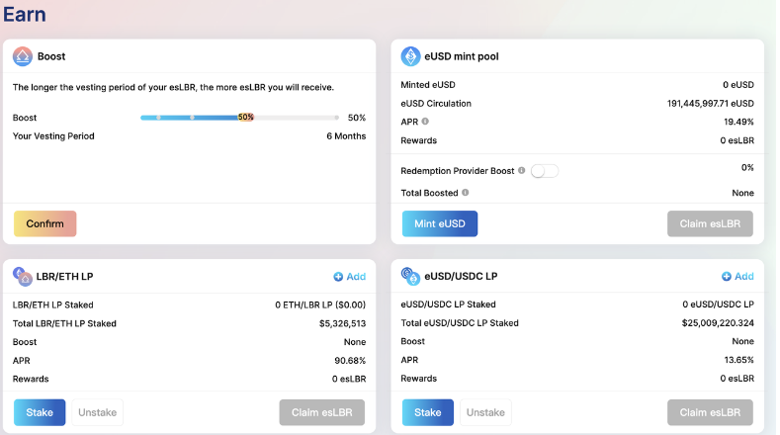The height and width of the screenshot is (435, 780).
Task: Open the APR info icon in eUSD mint pool
Action: point(425,121)
